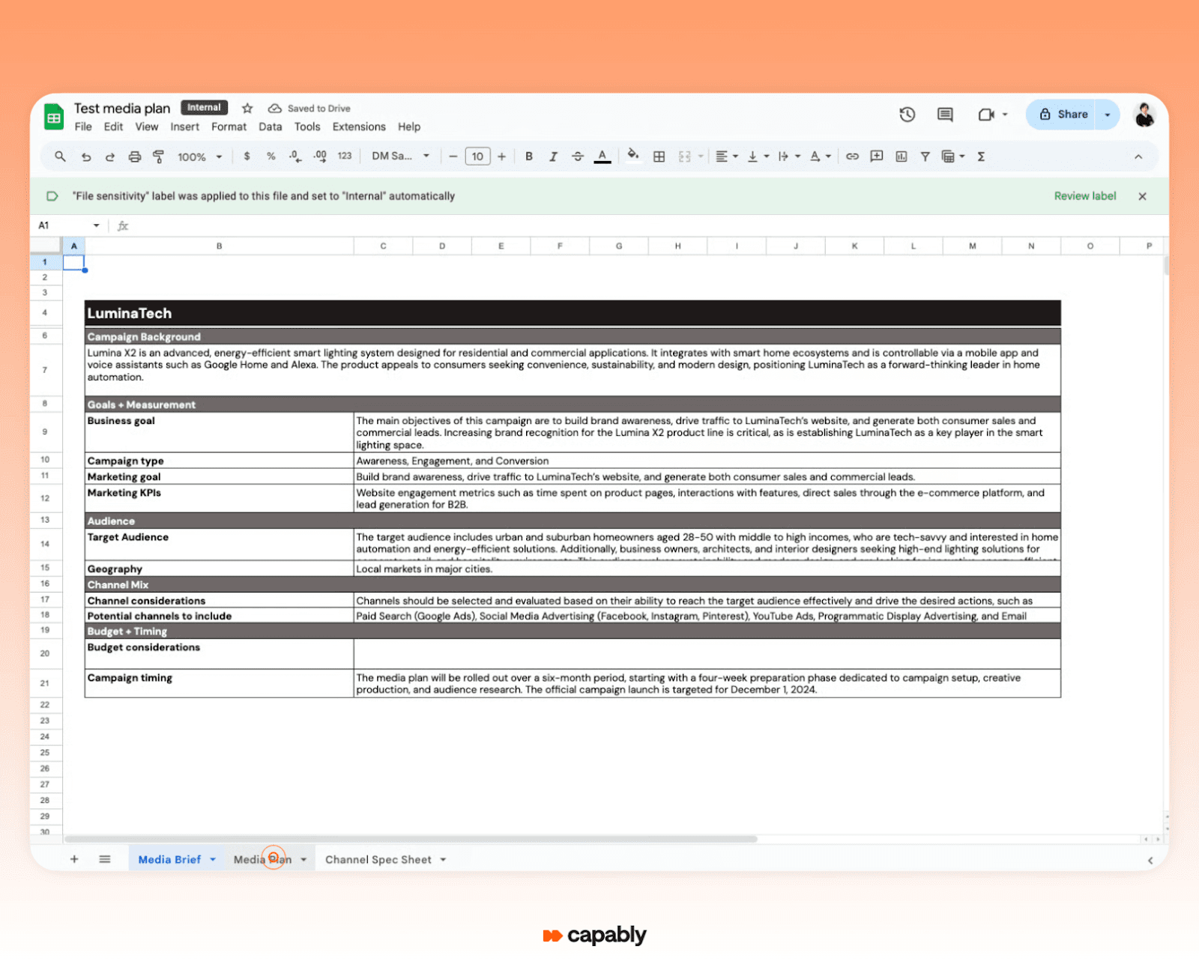The height and width of the screenshot is (964, 1199).
Task: Decrease font size with minus button
Action: coord(453,157)
